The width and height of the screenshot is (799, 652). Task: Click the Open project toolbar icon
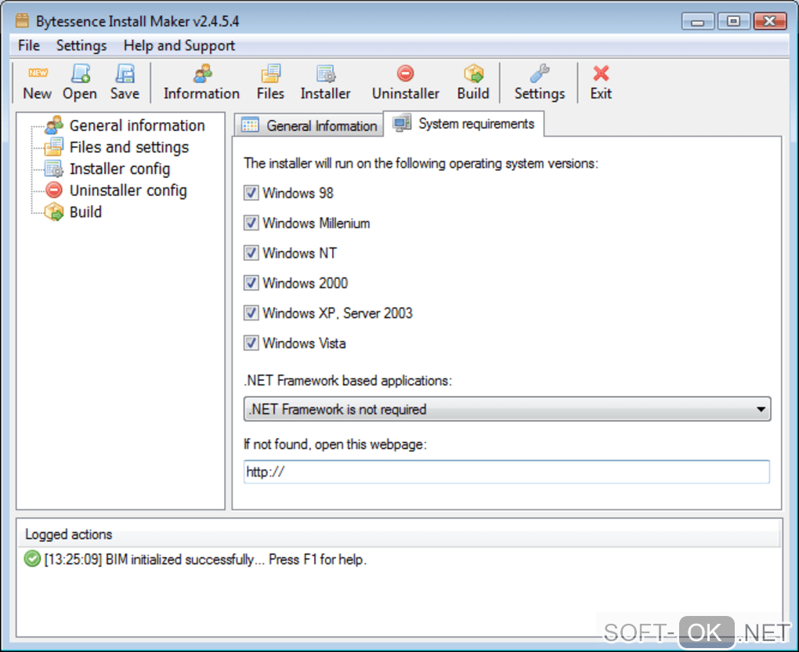coord(81,73)
